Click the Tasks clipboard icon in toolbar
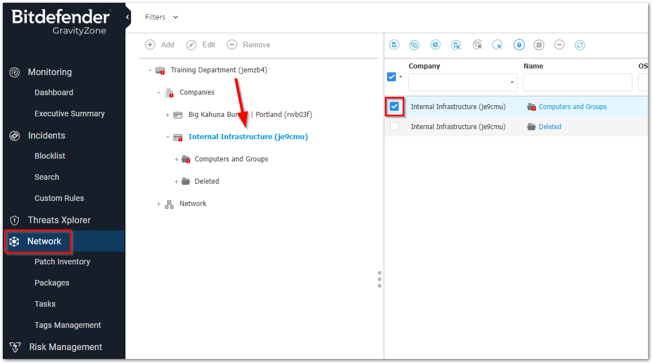This screenshot has height=364, width=653. click(395, 45)
